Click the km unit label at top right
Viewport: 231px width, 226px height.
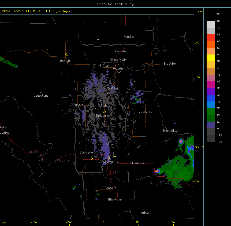199,11
